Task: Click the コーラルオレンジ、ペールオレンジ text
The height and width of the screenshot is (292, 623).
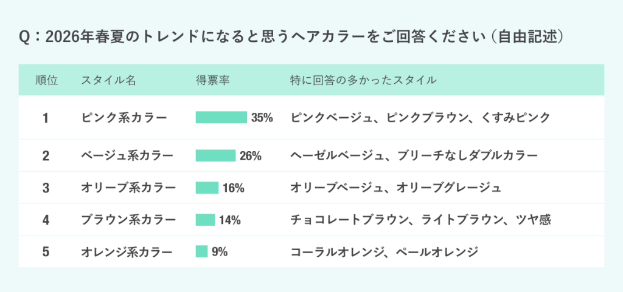Action: tap(385, 251)
